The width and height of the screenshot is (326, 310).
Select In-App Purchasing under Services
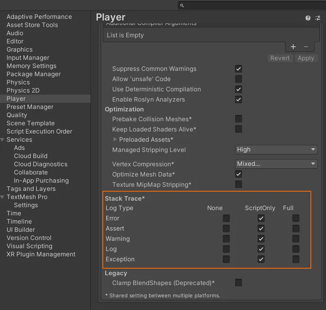coord(41,181)
